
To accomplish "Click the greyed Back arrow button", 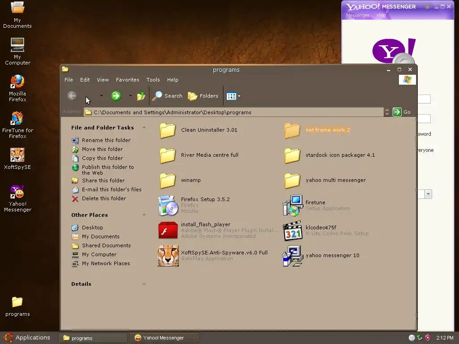I will (72, 96).
